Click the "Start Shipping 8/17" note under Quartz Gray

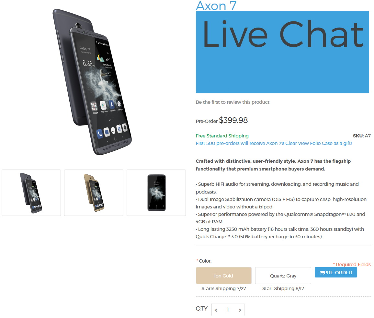pos(283,289)
